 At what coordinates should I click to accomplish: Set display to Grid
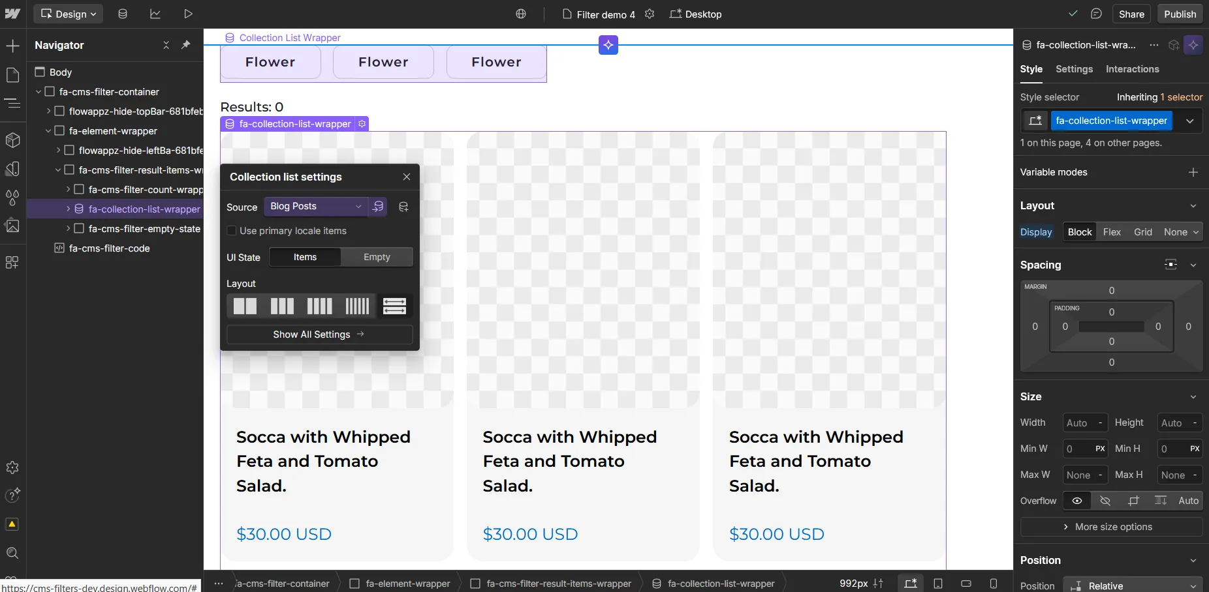coord(1142,232)
